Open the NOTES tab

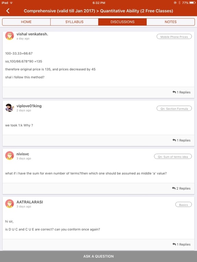pos(171,22)
